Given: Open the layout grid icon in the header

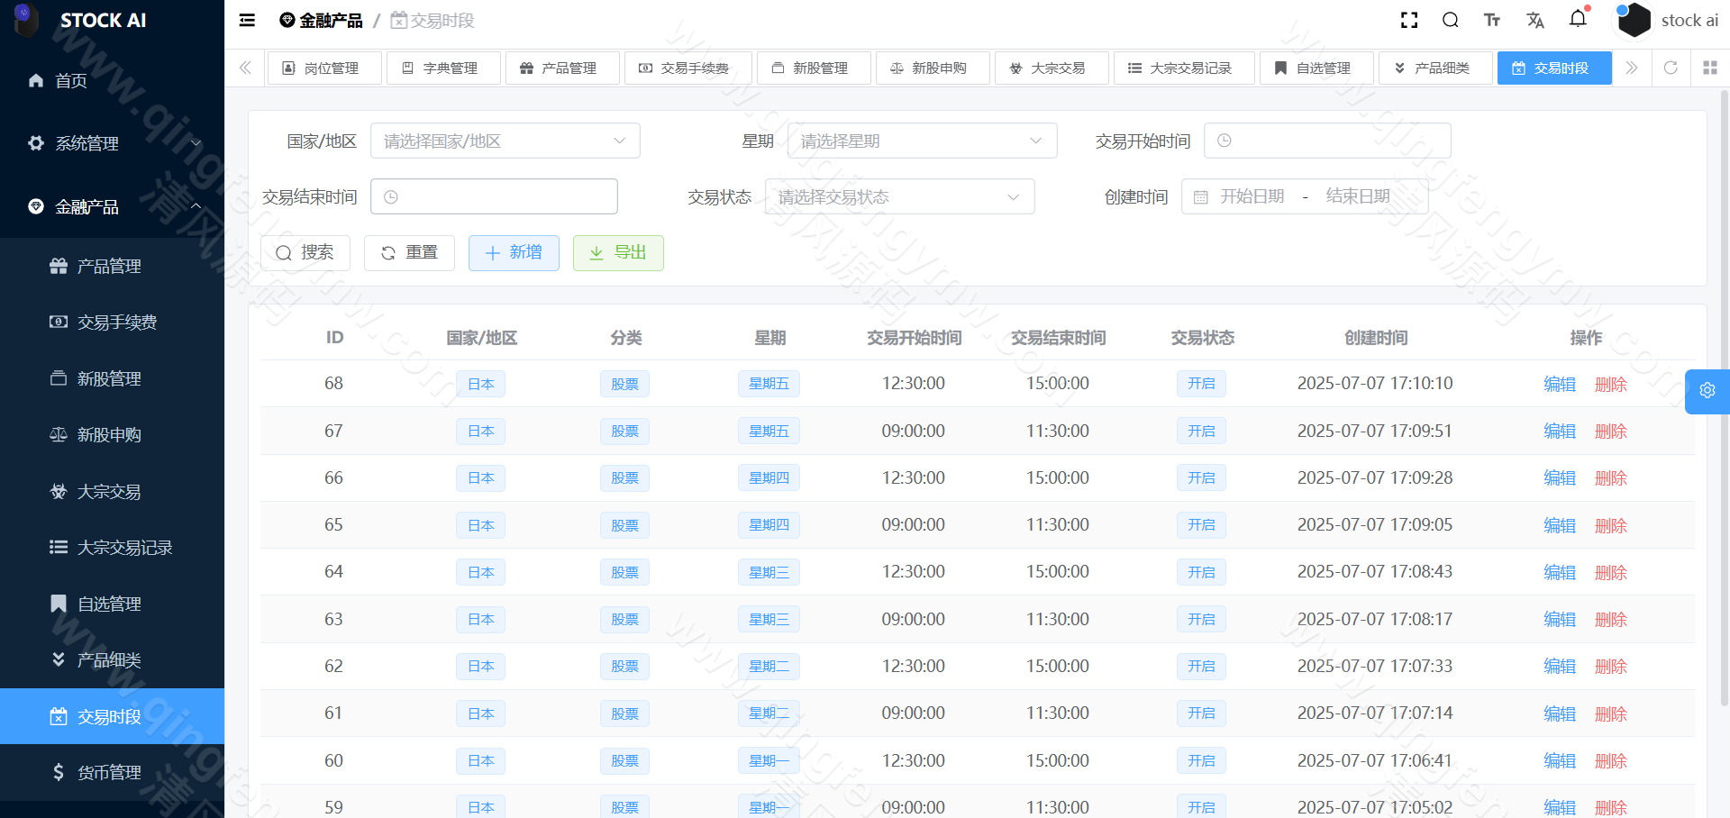Looking at the screenshot, I should pos(1709,68).
